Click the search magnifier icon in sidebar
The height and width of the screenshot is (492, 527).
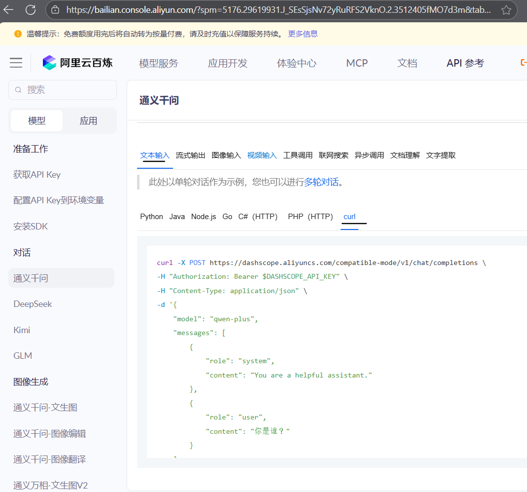(18, 90)
